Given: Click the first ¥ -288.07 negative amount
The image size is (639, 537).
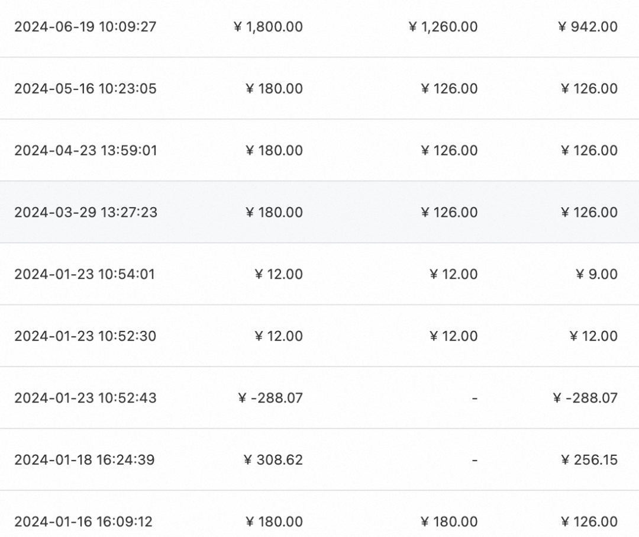Looking at the screenshot, I should pyautogui.click(x=270, y=398).
